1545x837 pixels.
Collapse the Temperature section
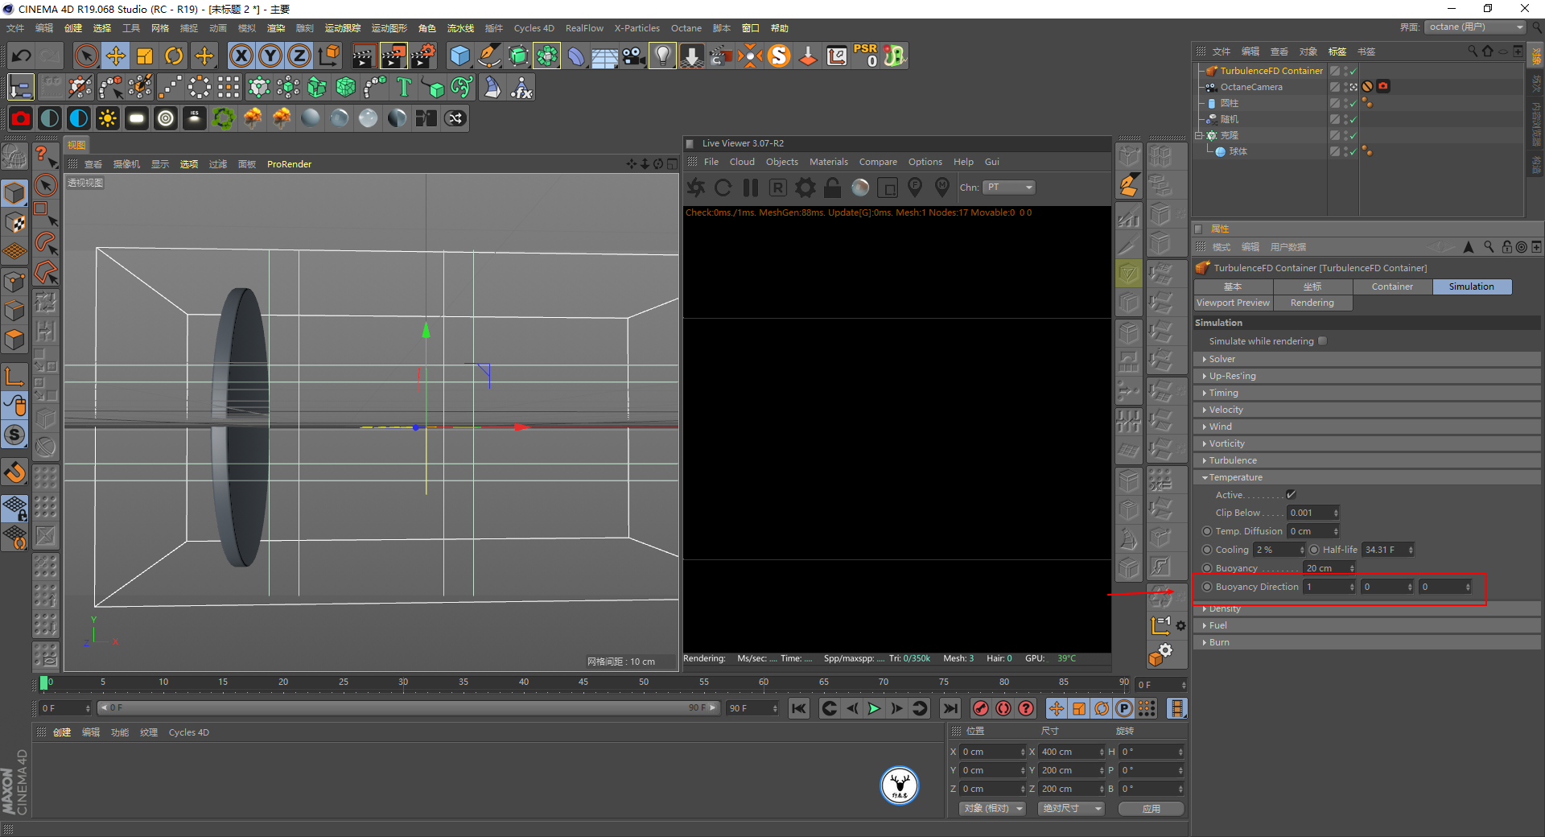tap(1366, 477)
